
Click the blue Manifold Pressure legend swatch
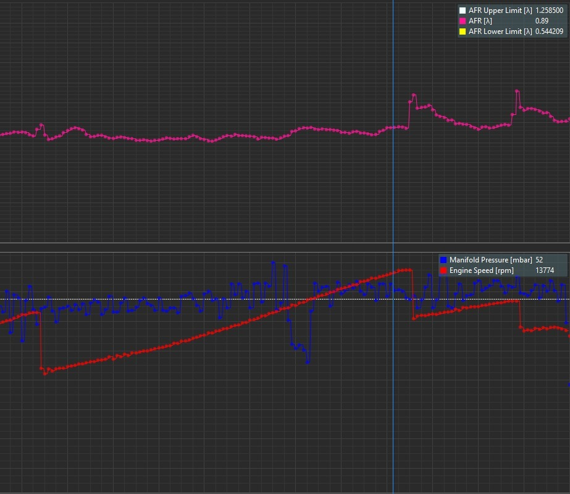[x=443, y=260]
